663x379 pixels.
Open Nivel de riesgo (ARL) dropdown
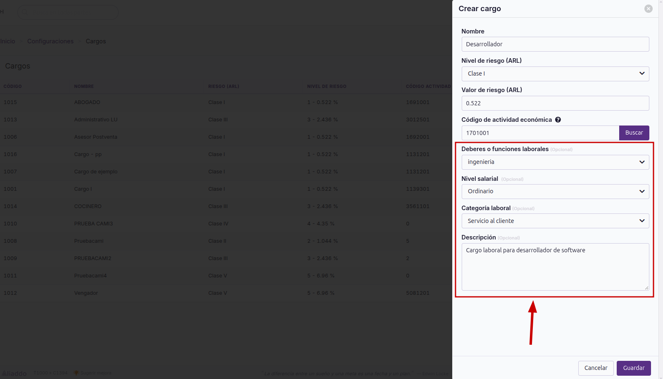pos(555,74)
